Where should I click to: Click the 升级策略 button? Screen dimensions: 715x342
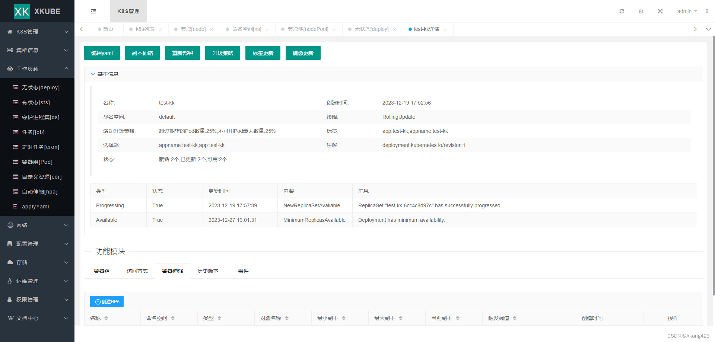click(223, 53)
